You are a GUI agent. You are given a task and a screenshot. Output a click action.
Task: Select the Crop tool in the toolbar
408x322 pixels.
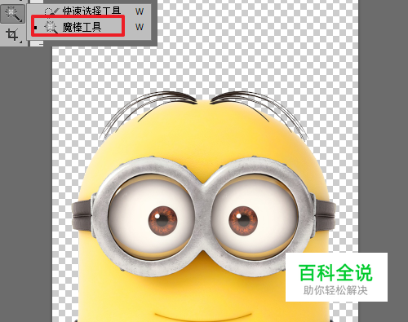(x=13, y=35)
